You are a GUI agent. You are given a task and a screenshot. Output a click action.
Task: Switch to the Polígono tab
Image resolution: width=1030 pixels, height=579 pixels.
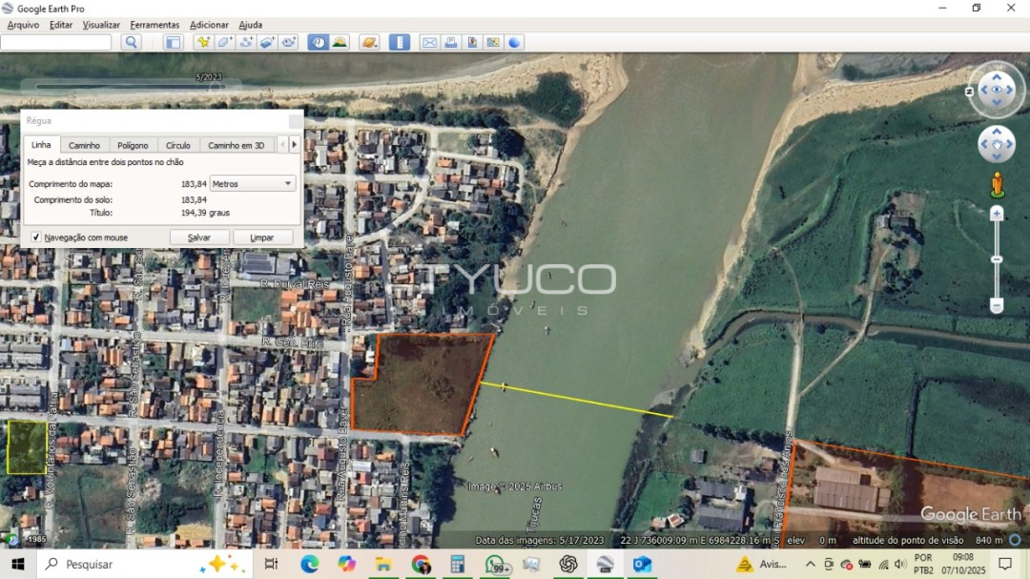[133, 145]
